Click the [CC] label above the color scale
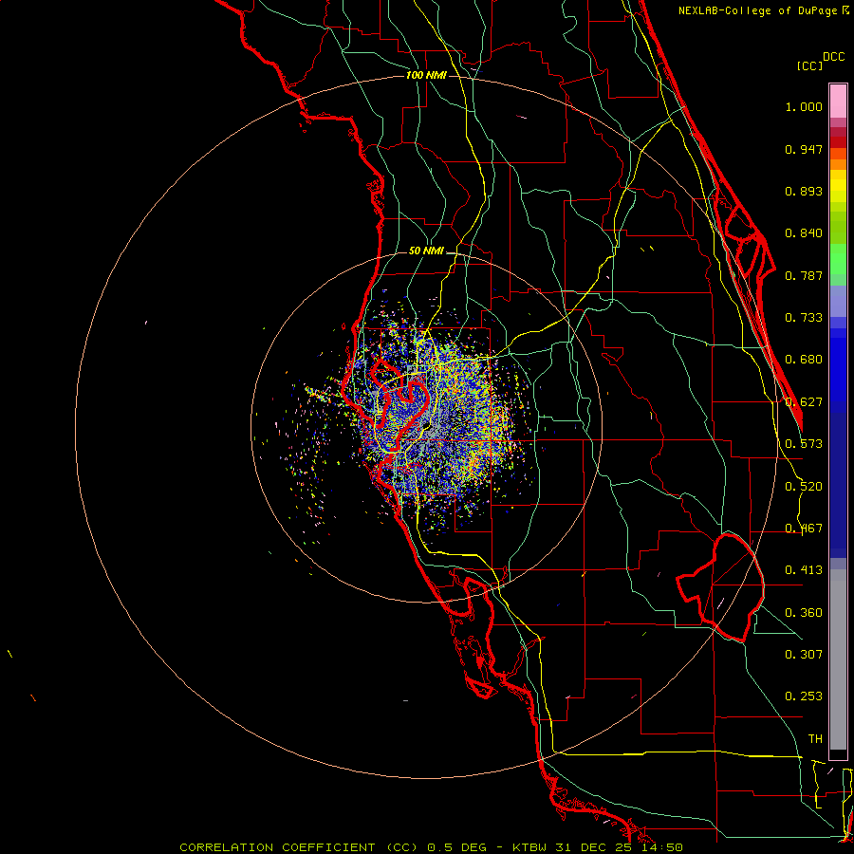The image size is (854, 854). [x=809, y=65]
